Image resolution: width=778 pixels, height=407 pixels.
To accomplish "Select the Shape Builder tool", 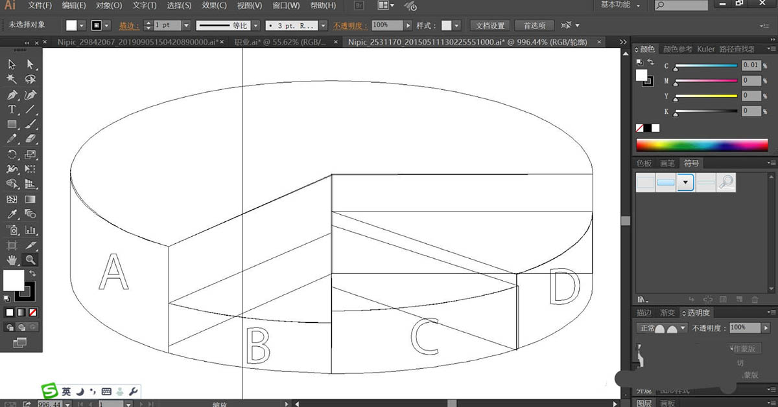I will 12,184.
